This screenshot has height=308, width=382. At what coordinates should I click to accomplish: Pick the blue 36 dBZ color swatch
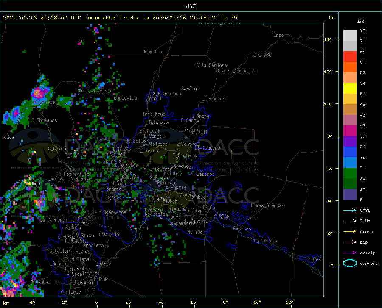coord(350,152)
